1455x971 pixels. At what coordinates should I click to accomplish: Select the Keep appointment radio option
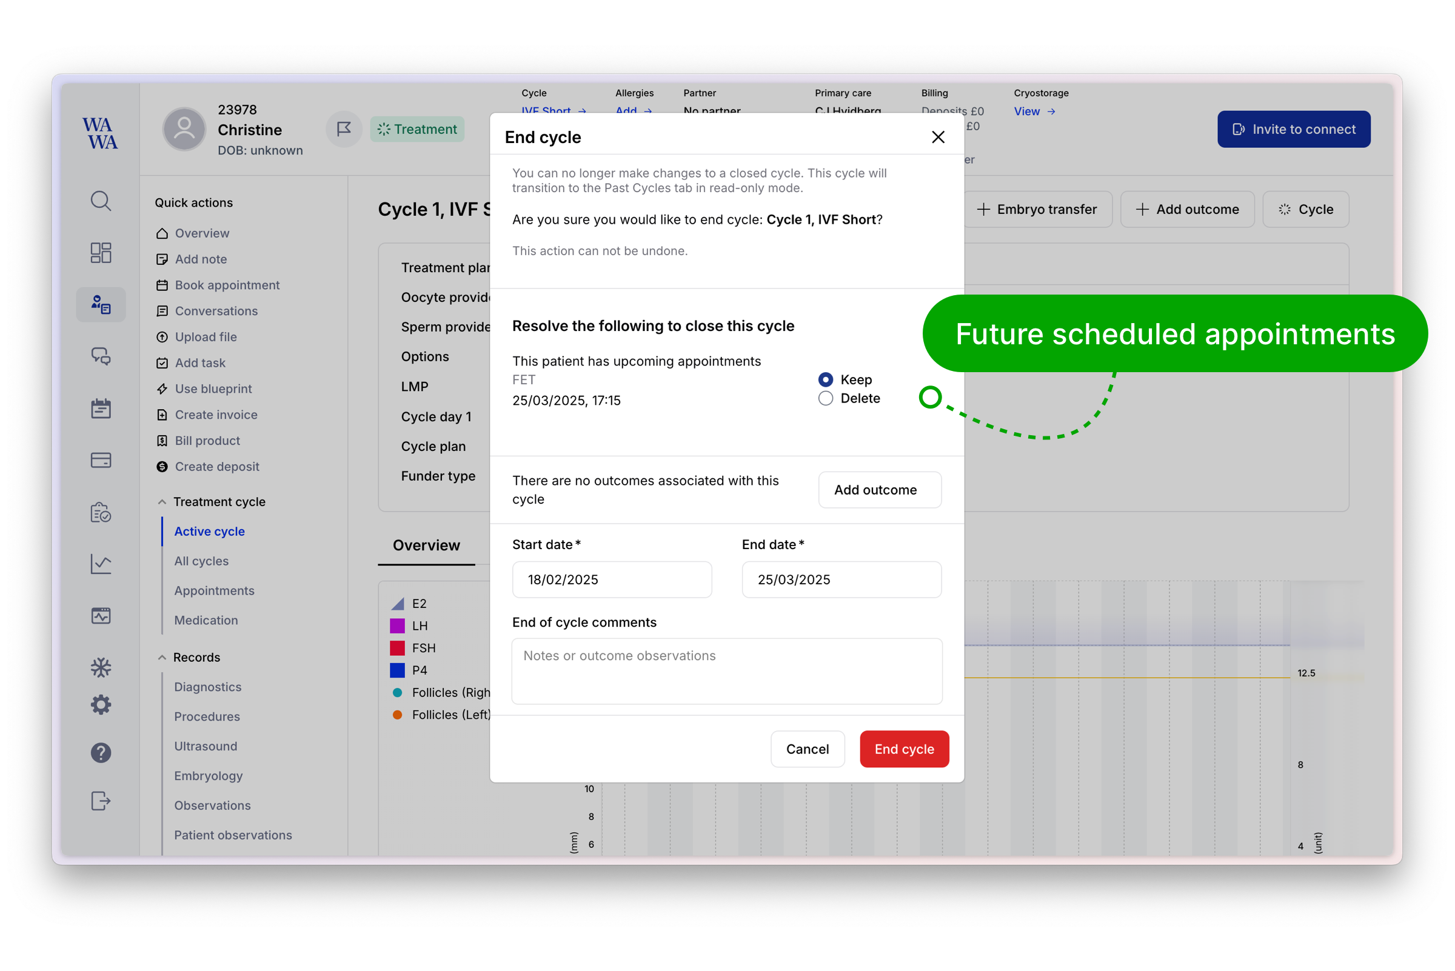(826, 379)
